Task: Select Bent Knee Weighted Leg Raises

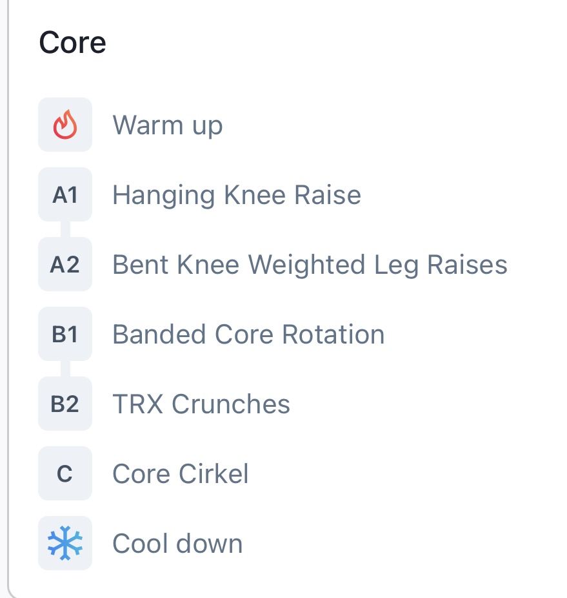Action: 310,264
